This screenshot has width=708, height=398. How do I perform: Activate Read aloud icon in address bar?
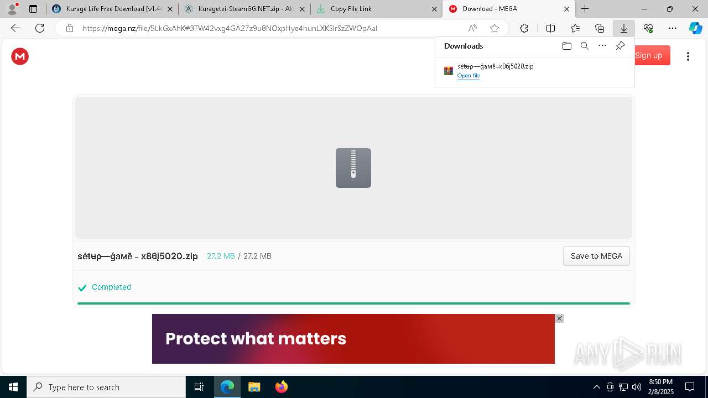pyautogui.click(x=472, y=28)
